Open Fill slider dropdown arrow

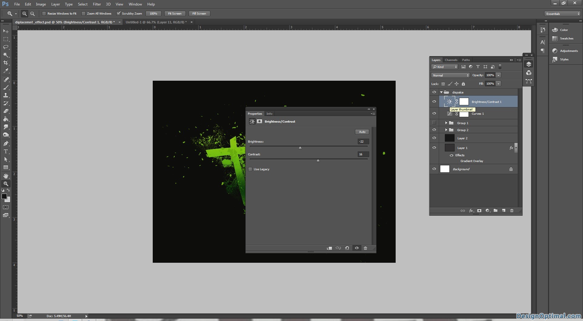coord(499,84)
